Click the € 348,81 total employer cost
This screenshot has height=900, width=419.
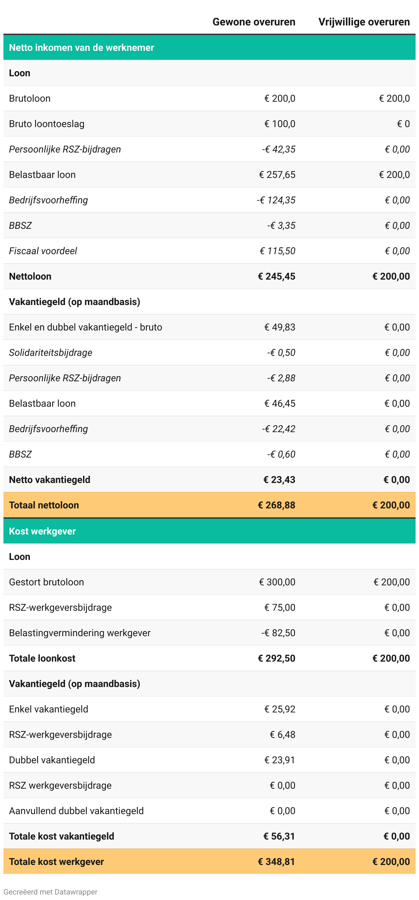point(276,862)
